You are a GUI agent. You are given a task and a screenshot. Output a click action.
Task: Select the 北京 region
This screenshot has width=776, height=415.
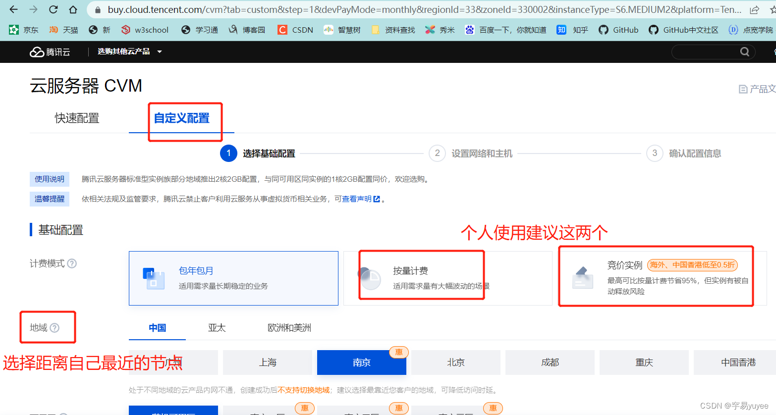pyautogui.click(x=456, y=363)
